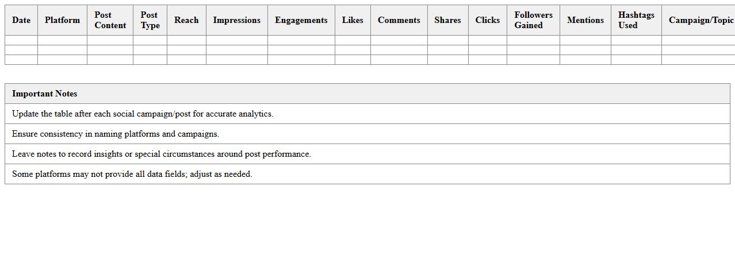Viewport: 735px width, 279px height.
Task: Click the Clicks column header
Action: tap(487, 20)
